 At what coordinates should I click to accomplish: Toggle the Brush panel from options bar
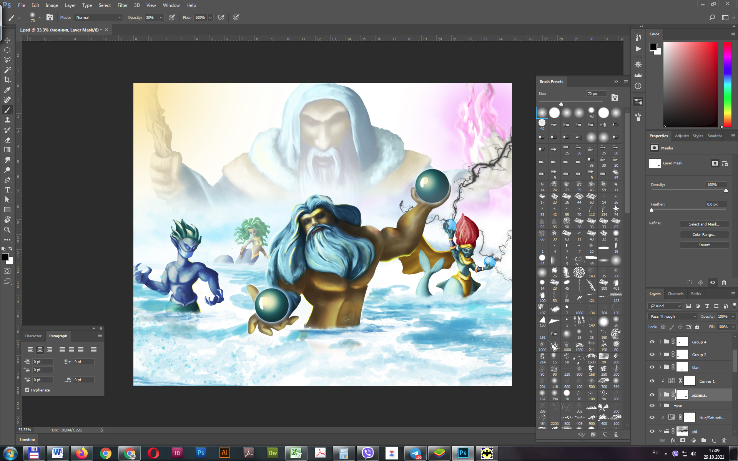pyautogui.click(x=50, y=17)
